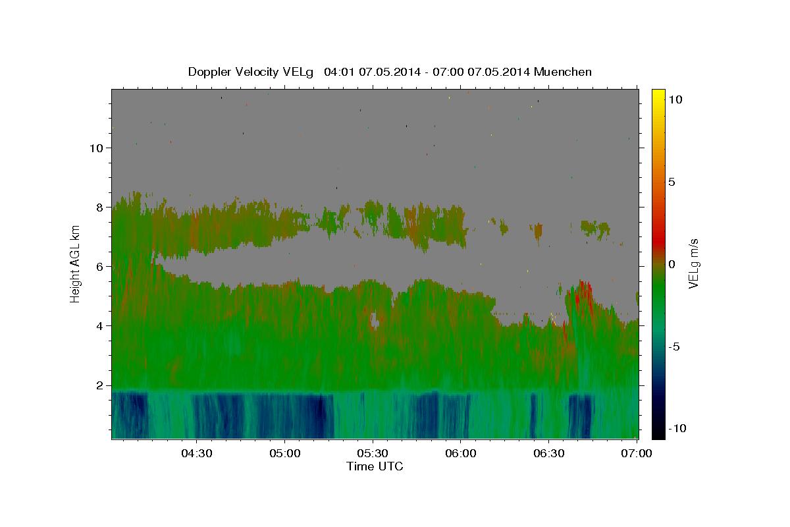Click the 'Height AGL km' y-axis label
Viewport: 790px width, 527px height.
pos(75,264)
